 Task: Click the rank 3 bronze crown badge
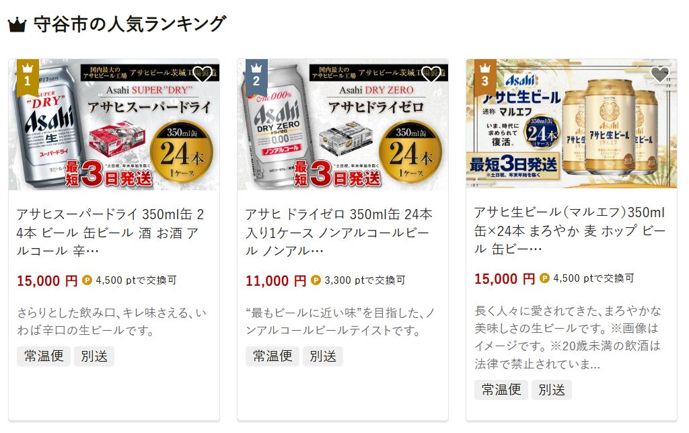(485, 77)
